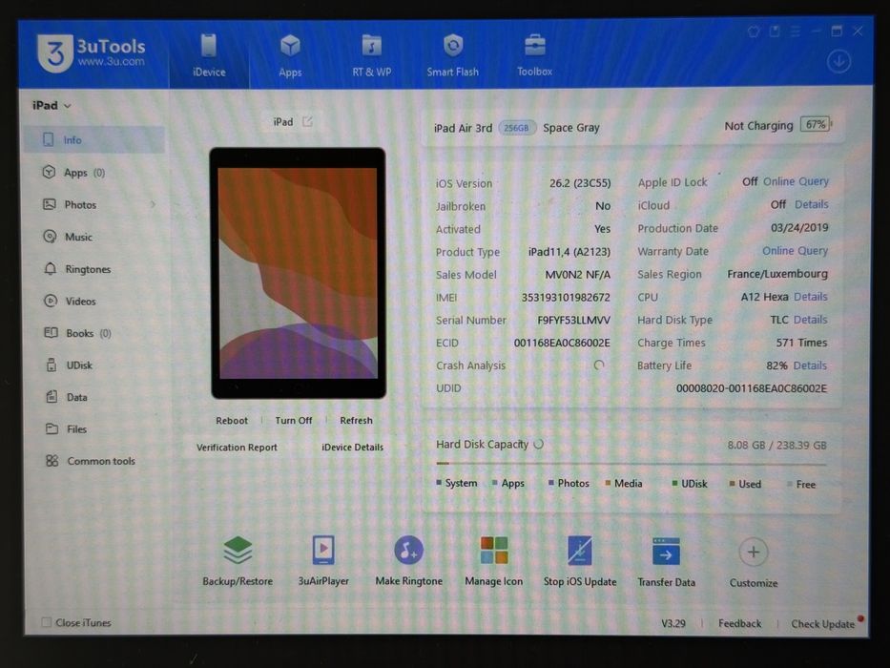Click the IMEI value 353193101982672
Viewport: 890px width, 668px height.
tap(566, 297)
